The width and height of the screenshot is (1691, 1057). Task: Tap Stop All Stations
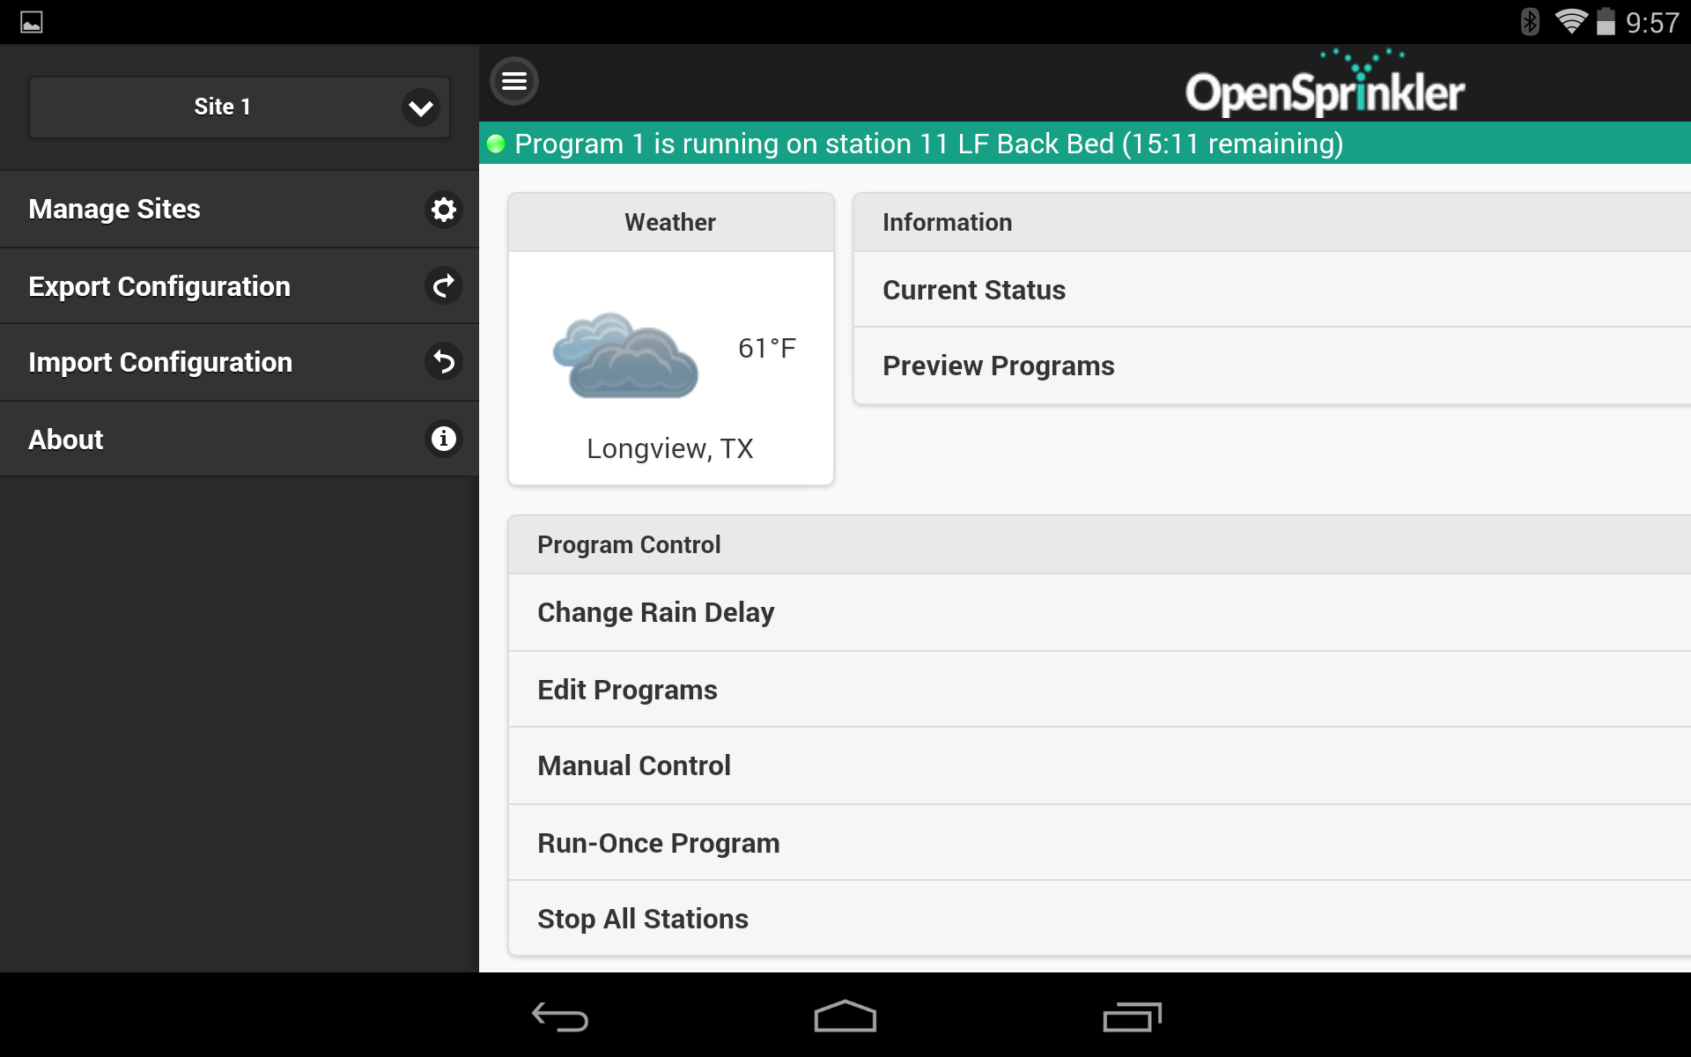642,918
